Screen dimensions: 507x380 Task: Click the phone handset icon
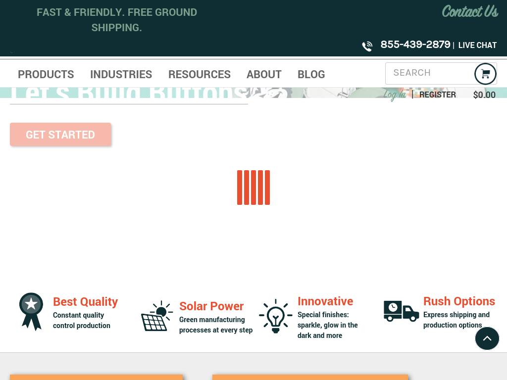[x=367, y=46]
